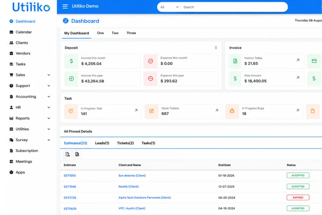Expand the Support menu chevron
This screenshot has height=215, width=322.
click(49, 86)
